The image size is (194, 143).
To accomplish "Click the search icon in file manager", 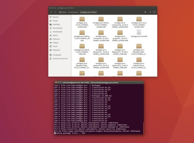I will (145, 12).
